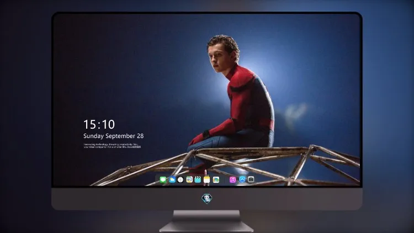Open the Weather app in the dock
The height and width of the screenshot is (233, 414).
(x=172, y=180)
